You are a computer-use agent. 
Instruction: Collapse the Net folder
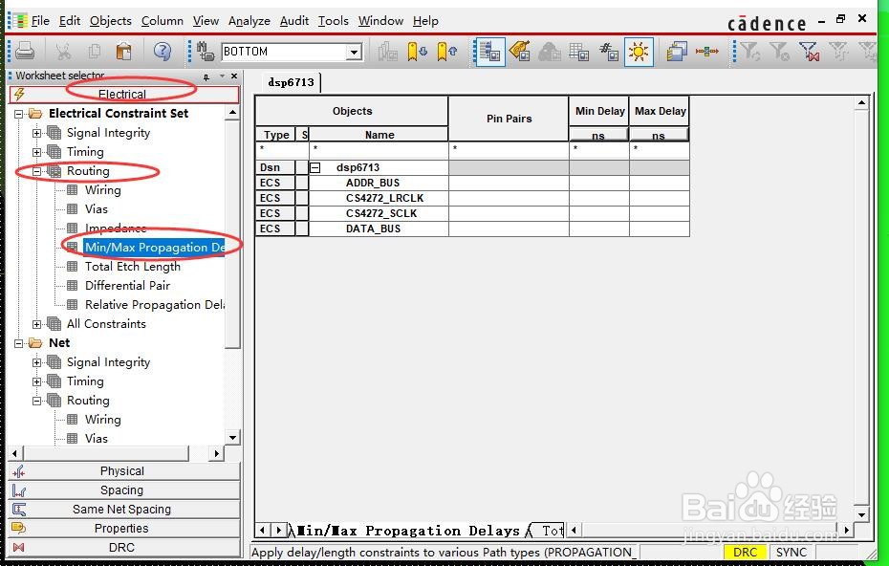coord(19,343)
